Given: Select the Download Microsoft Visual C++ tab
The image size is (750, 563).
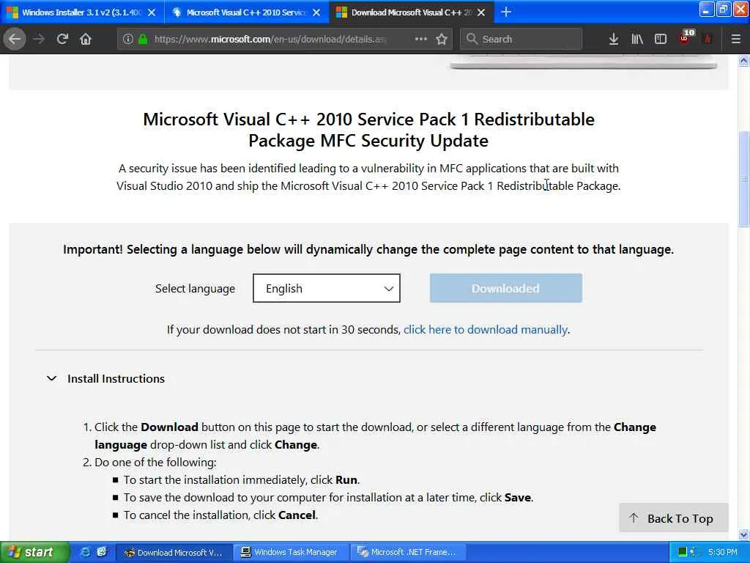Looking at the screenshot, I should click(412, 12).
